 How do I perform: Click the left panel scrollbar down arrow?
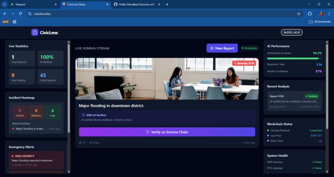(69, 172)
